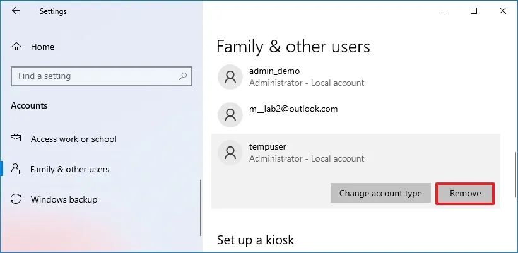Click the m__lab2@outlook.com avatar icon
The height and width of the screenshot is (253, 518).
click(x=230, y=115)
